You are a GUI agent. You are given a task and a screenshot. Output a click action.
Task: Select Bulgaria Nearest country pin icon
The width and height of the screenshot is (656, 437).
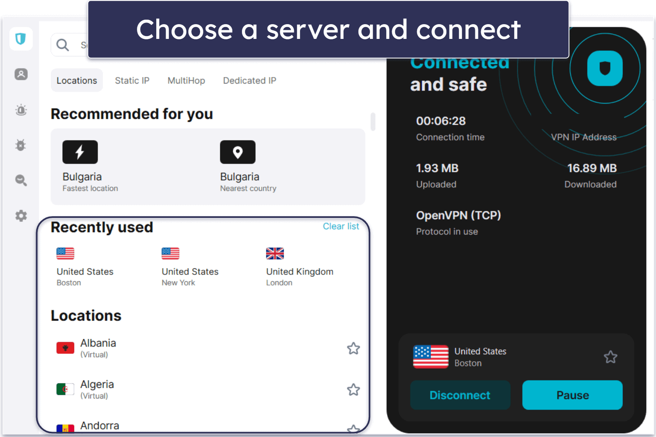(x=237, y=152)
